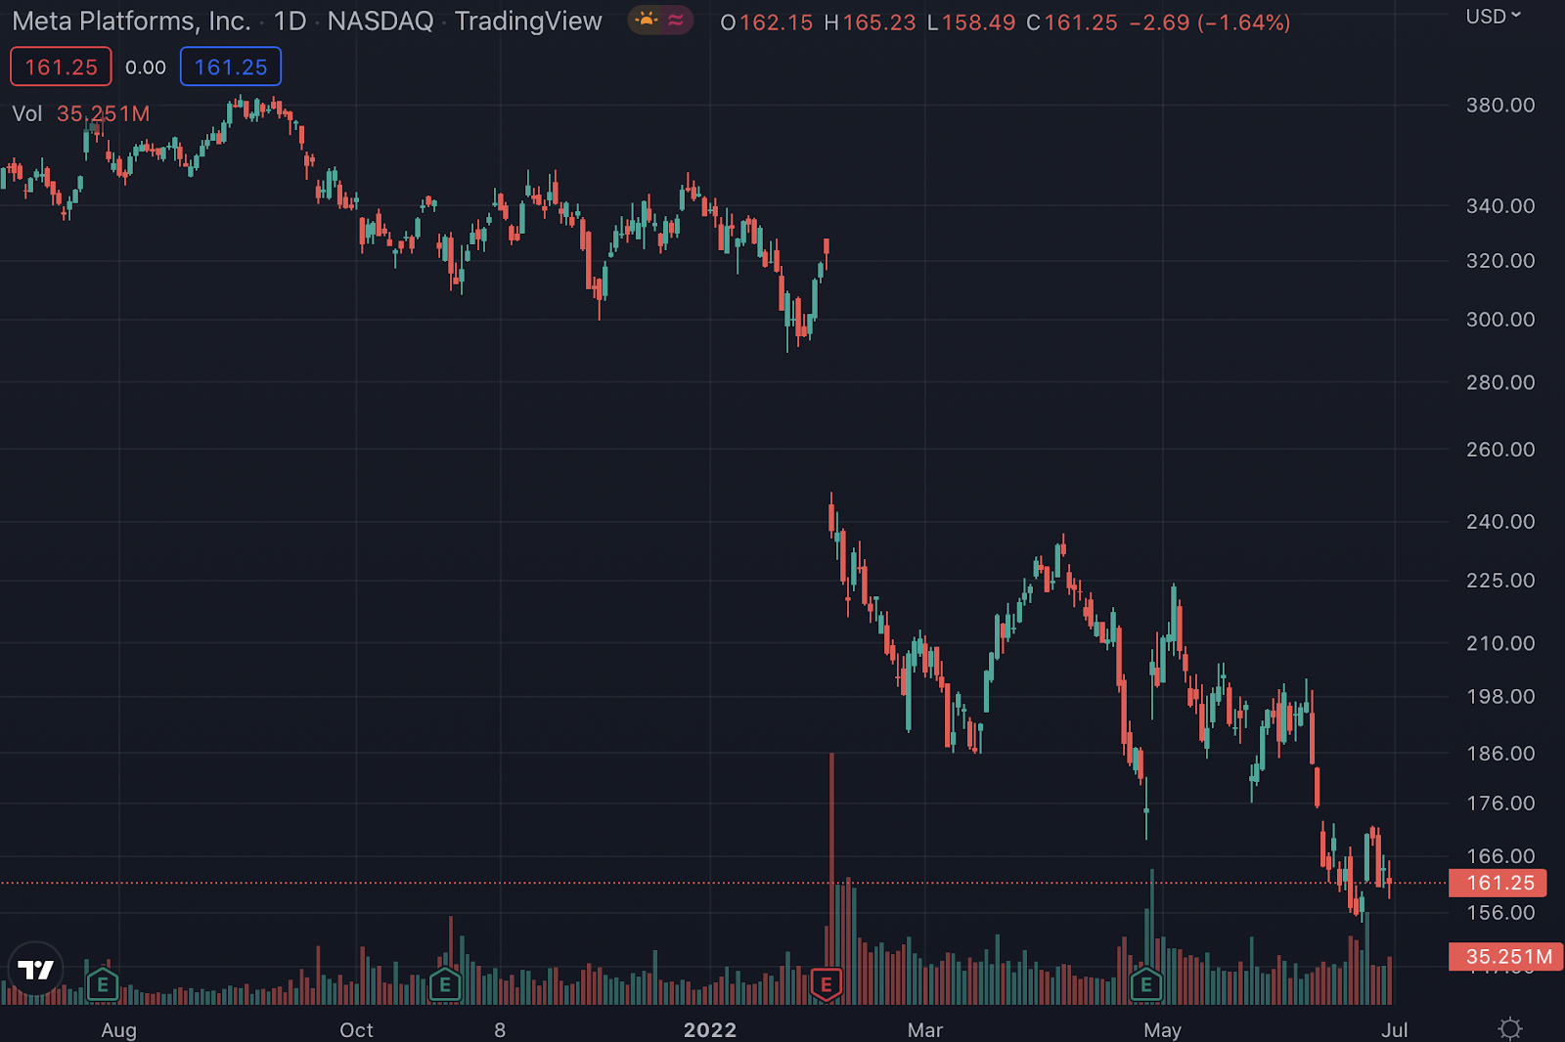
Task: Click the 8 date label on time axis
Action: [500, 1029]
